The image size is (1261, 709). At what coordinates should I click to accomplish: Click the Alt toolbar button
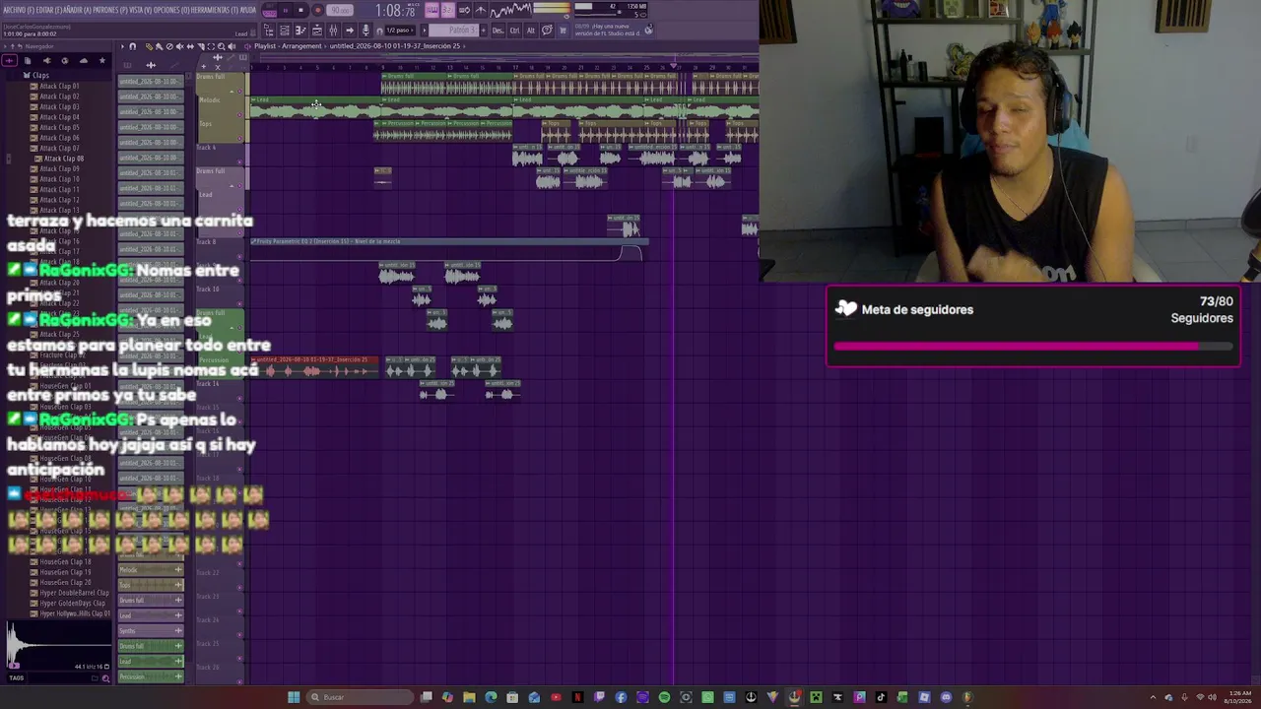[x=531, y=31]
